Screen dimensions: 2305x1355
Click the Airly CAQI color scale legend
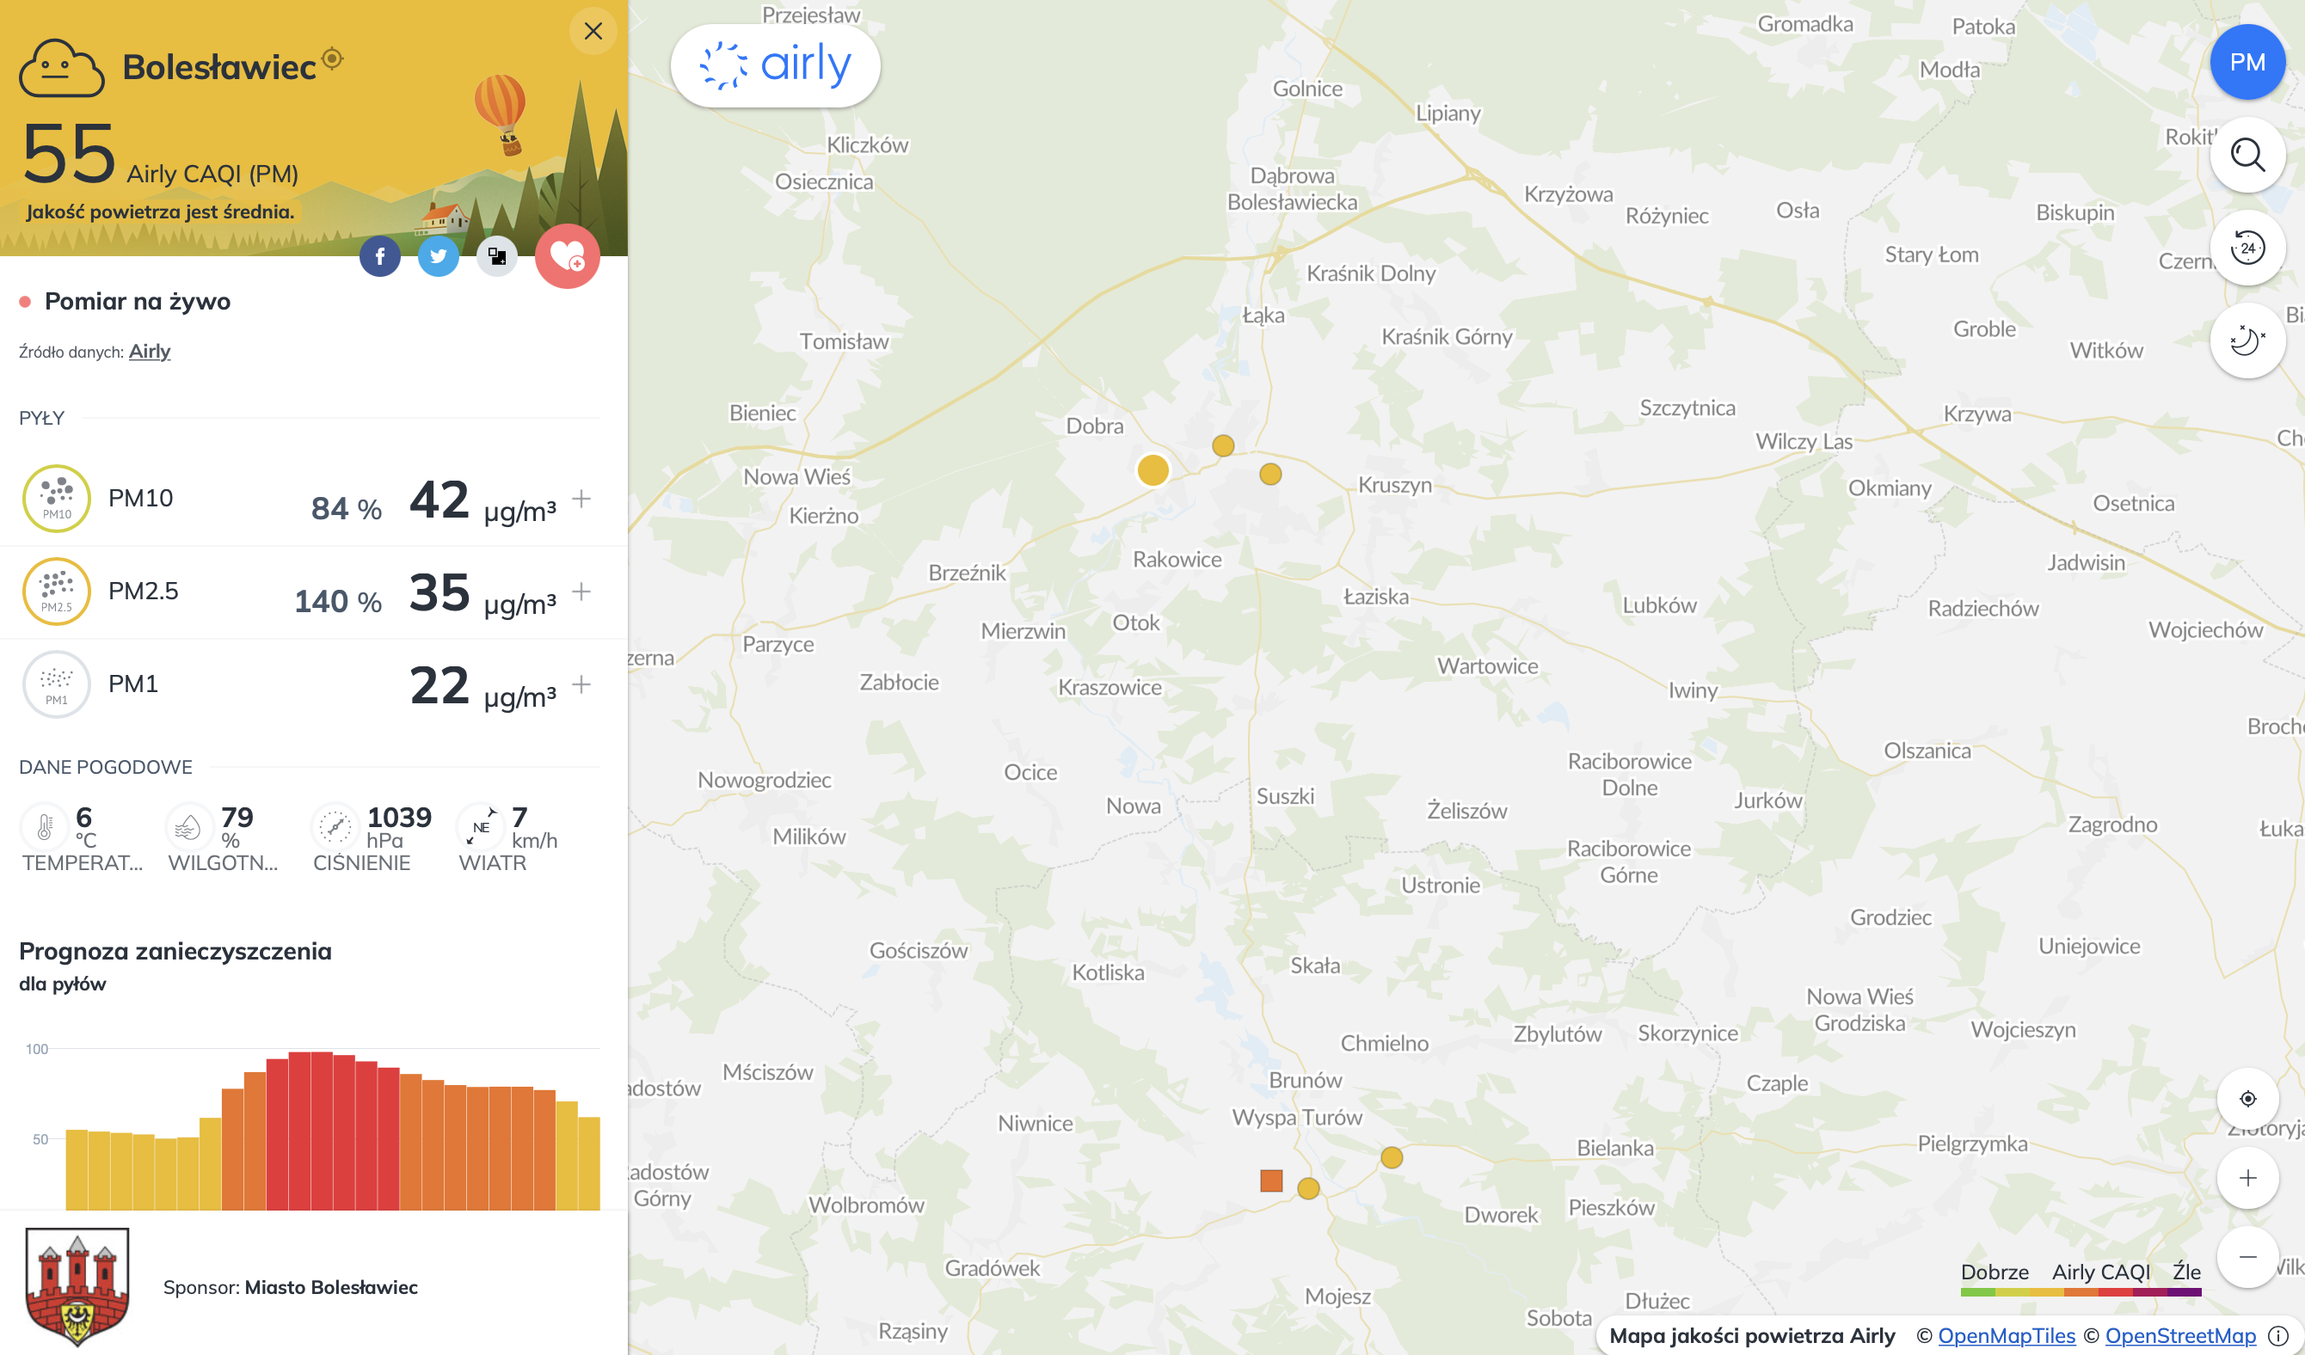tap(2081, 1292)
